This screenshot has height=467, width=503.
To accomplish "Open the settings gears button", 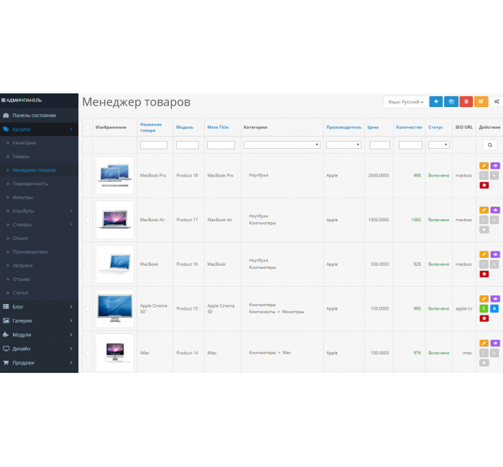I will tap(497, 102).
